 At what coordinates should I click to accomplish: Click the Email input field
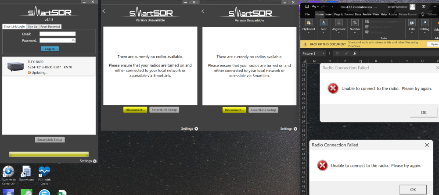pos(58,34)
